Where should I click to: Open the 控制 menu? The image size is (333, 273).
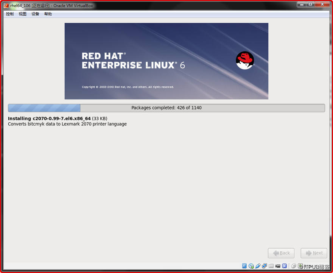coord(10,14)
